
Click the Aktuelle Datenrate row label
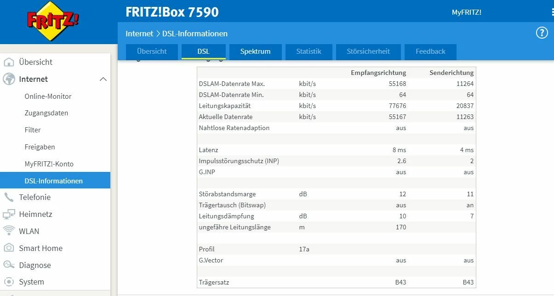pos(226,117)
